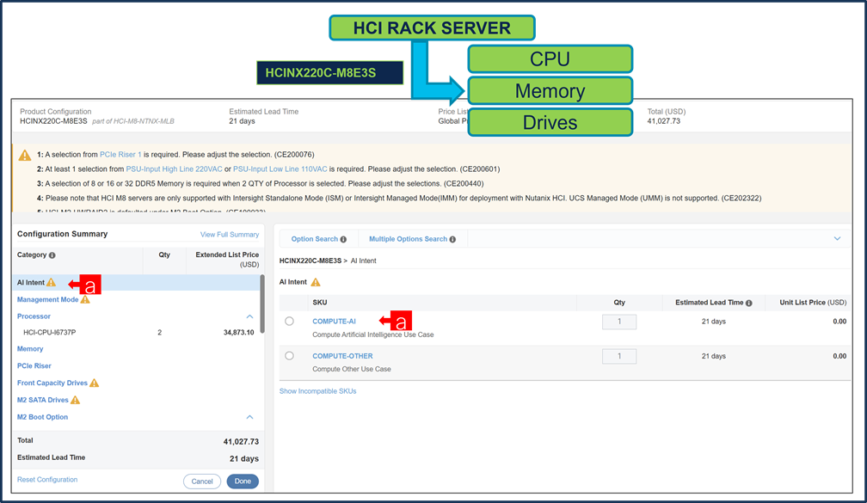867x503 pixels.
Task: Click PSU-Input High Line 220VAC link
Action: 174,169
